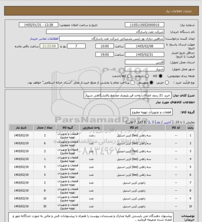Click the goods group cell in row 2
The height and width of the screenshot is (222, 202).
tap(68, 143)
